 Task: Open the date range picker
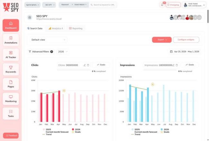point(185,51)
